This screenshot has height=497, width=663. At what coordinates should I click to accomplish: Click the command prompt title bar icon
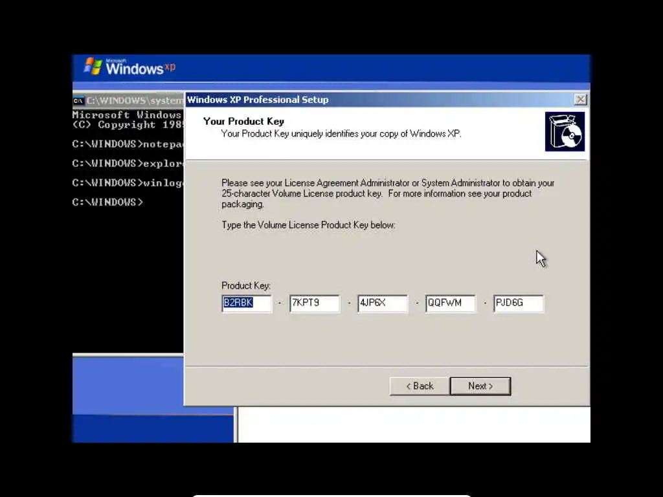coord(78,100)
